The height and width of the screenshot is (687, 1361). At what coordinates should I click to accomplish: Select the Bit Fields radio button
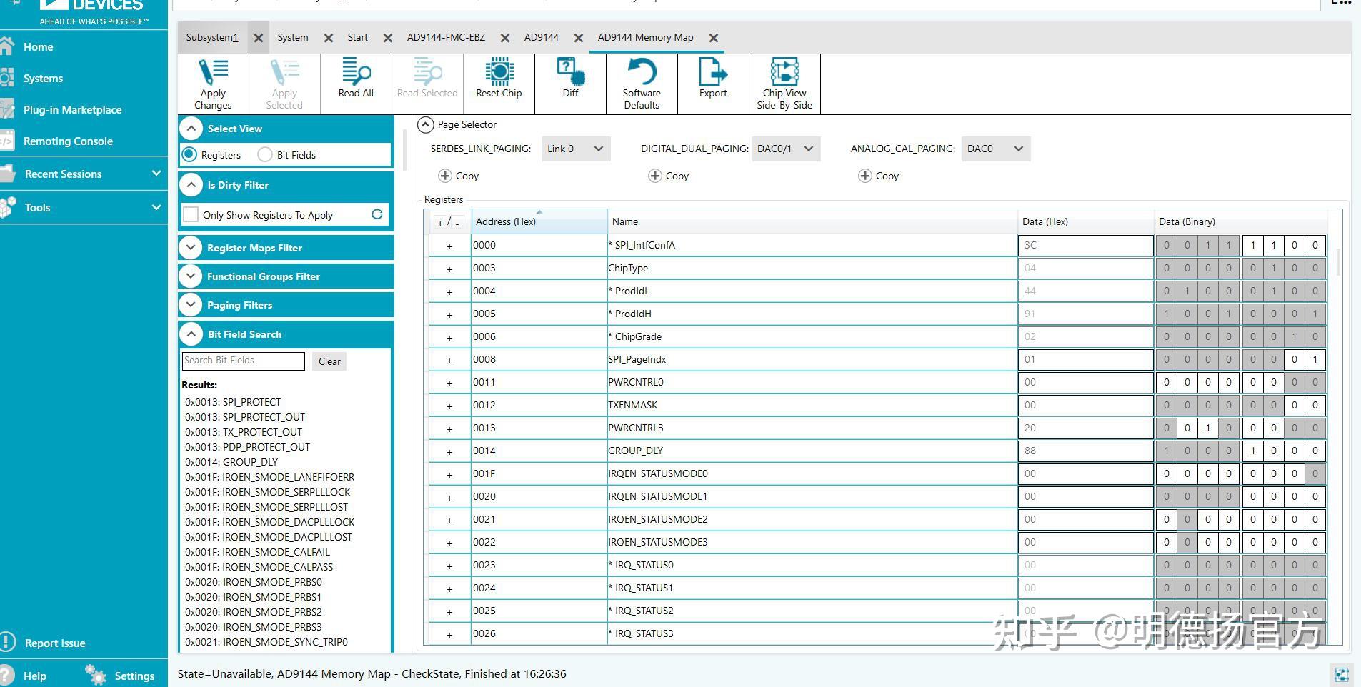266,154
